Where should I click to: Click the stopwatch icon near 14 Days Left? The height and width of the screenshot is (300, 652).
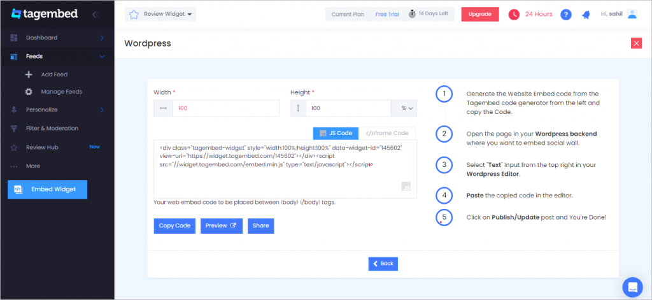(412, 14)
